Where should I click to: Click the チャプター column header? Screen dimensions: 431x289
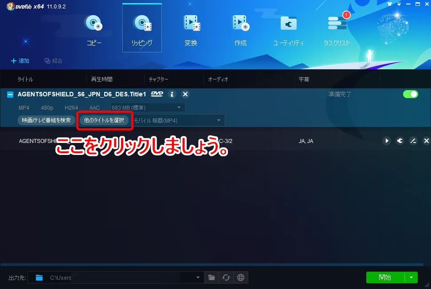point(158,79)
